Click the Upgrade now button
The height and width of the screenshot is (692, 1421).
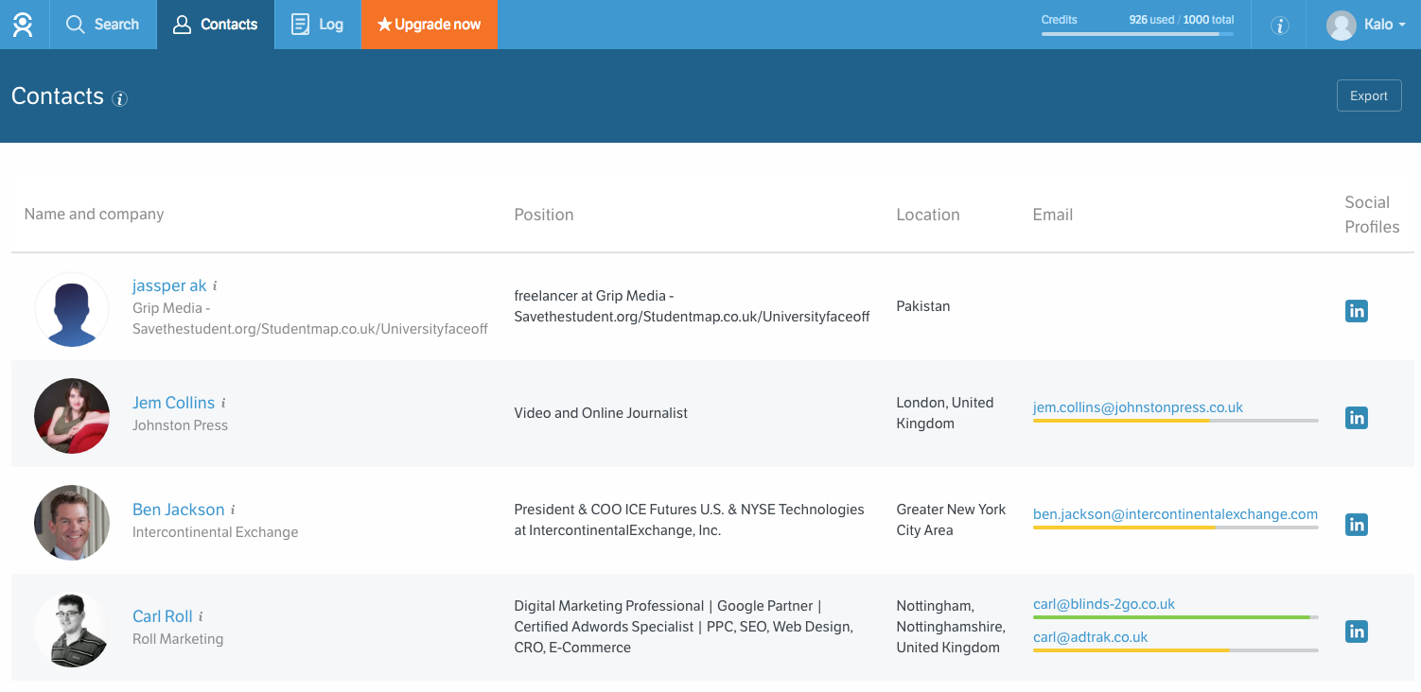pos(429,25)
